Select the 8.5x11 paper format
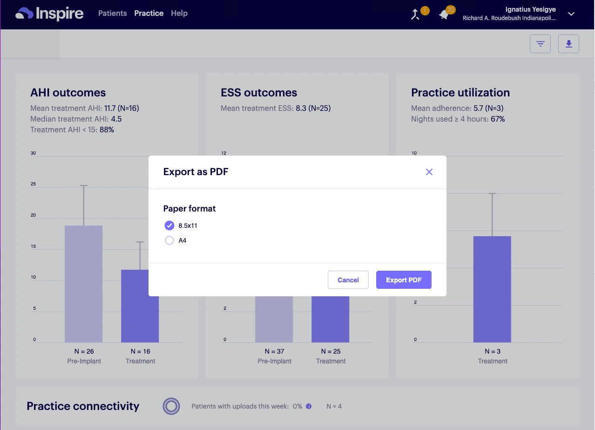 169,225
